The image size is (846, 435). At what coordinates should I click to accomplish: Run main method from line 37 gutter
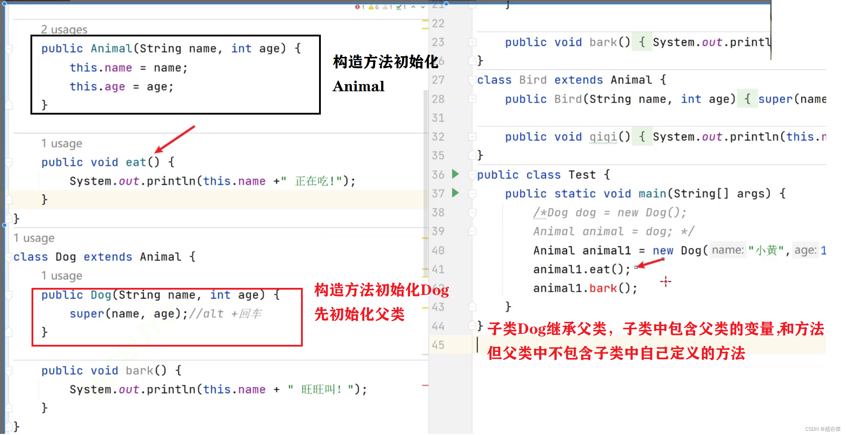[x=455, y=193]
